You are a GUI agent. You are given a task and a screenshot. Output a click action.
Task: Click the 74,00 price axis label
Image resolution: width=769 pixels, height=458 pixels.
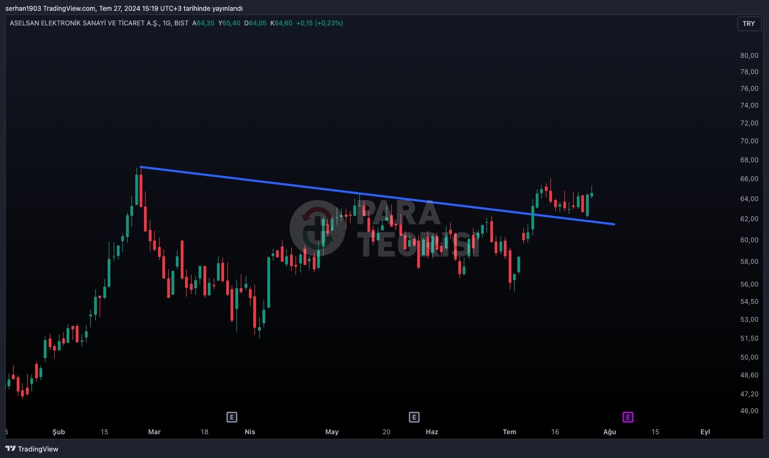(x=749, y=105)
